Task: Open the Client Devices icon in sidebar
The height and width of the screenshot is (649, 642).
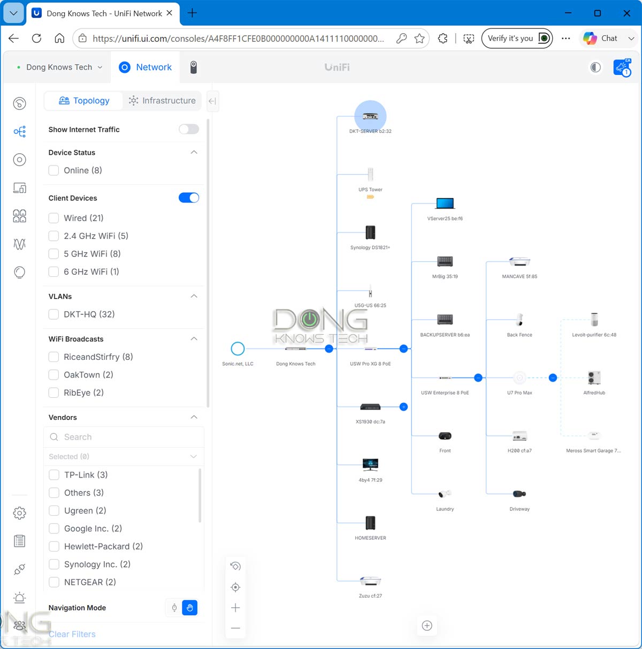Action: click(x=20, y=188)
